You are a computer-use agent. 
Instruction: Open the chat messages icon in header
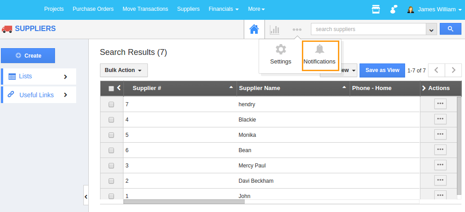click(x=394, y=9)
